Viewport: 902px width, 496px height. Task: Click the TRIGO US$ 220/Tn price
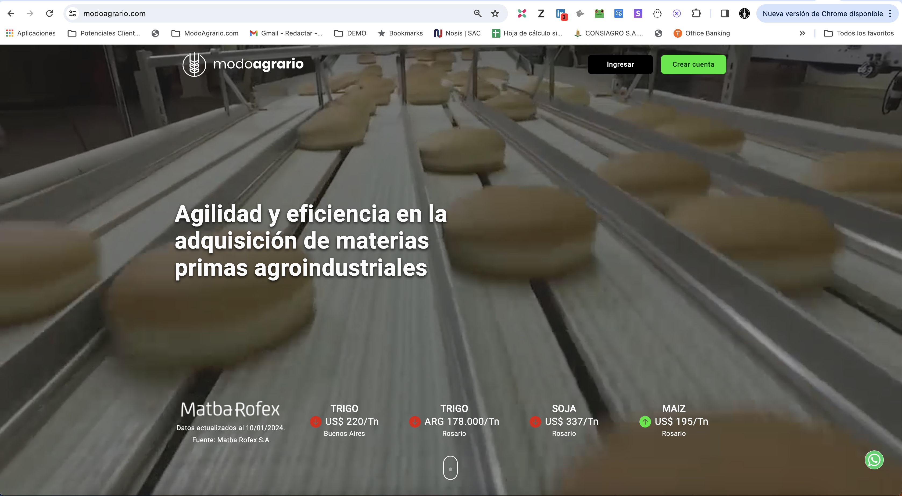[x=352, y=422]
